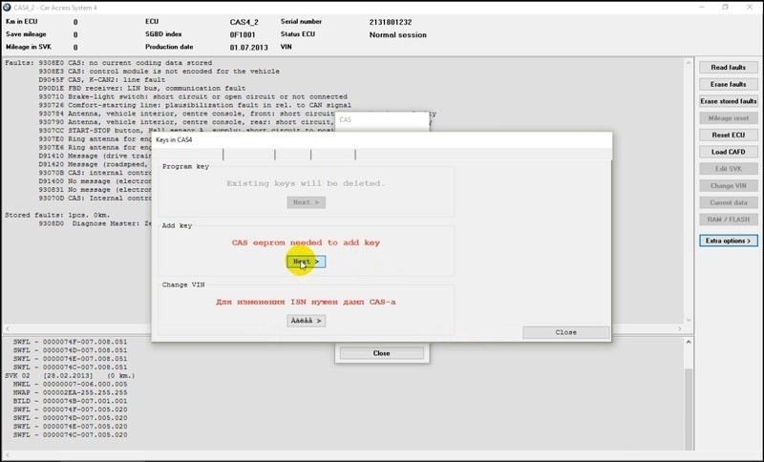Click up arrow of lower SVK panel scrollbar

point(689,342)
